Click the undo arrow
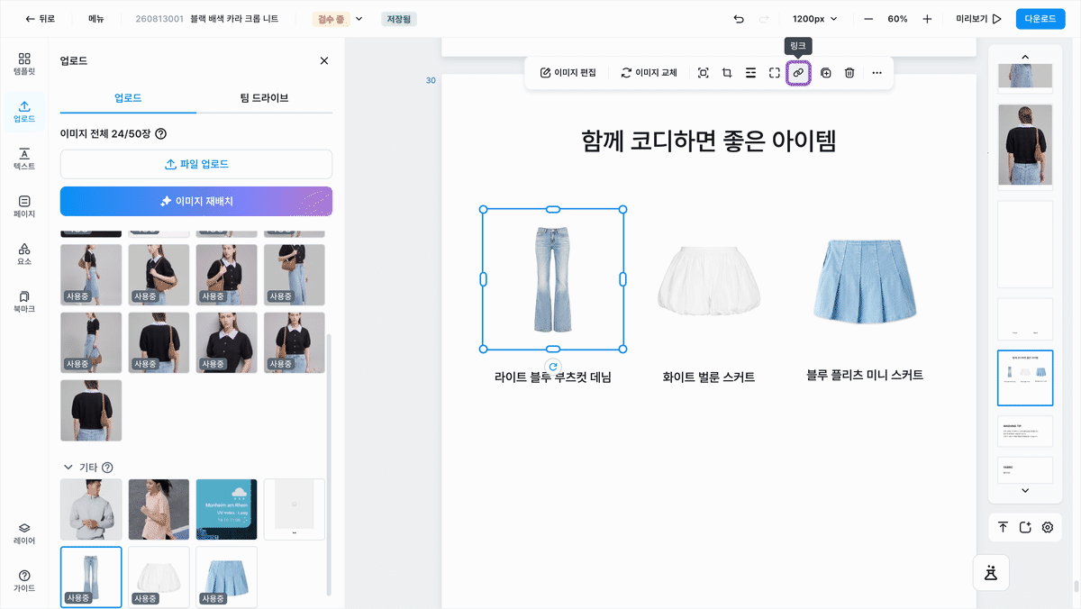1081x609 pixels. [x=739, y=19]
